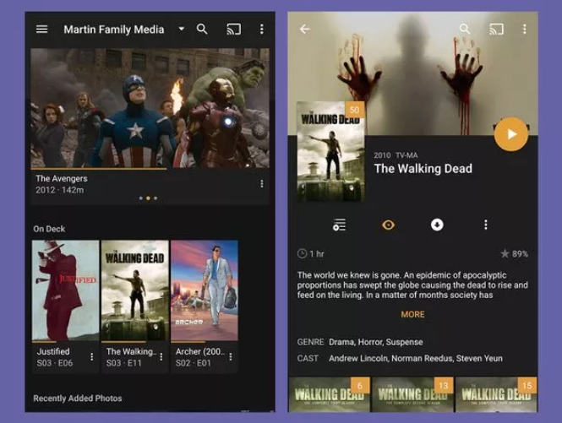
Task: Click the On Deck section heading
Action: 49,229
